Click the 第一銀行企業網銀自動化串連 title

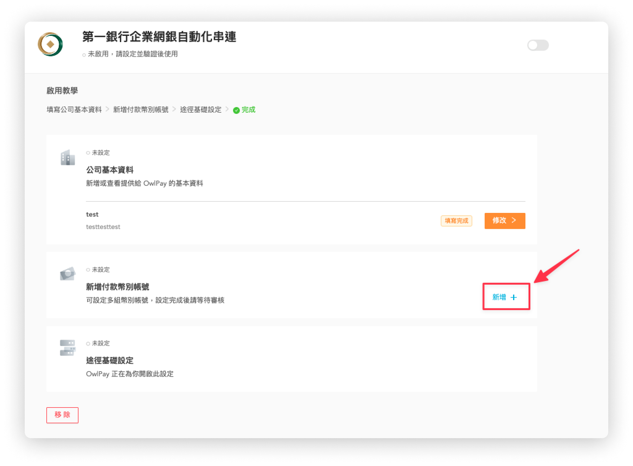[x=159, y=37]
